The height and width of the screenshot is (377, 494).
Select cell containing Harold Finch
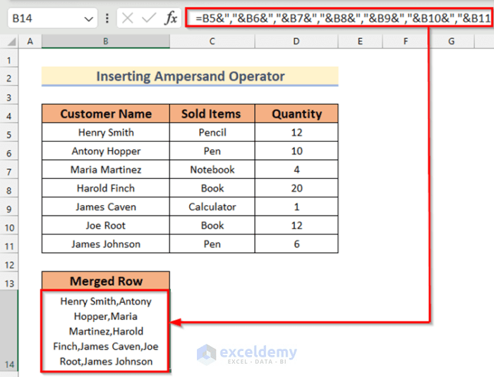(106, 188)
